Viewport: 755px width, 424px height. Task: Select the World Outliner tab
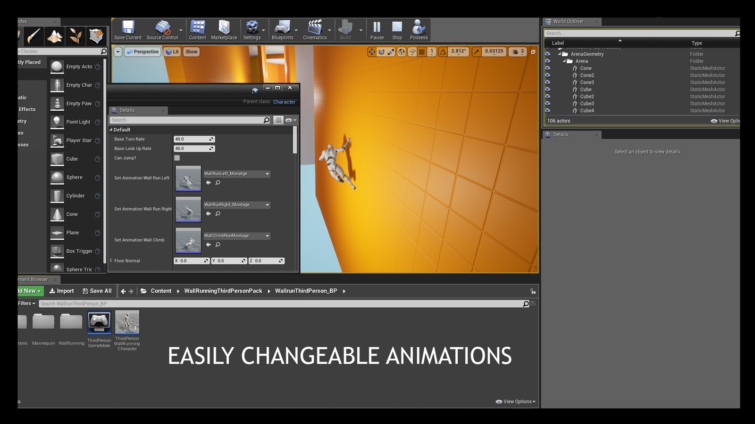pos(568,21)
